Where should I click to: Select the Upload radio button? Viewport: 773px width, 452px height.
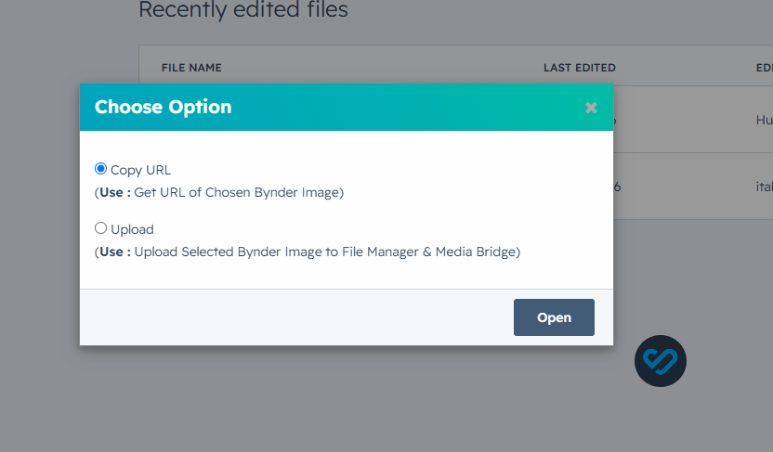point(100,228)
